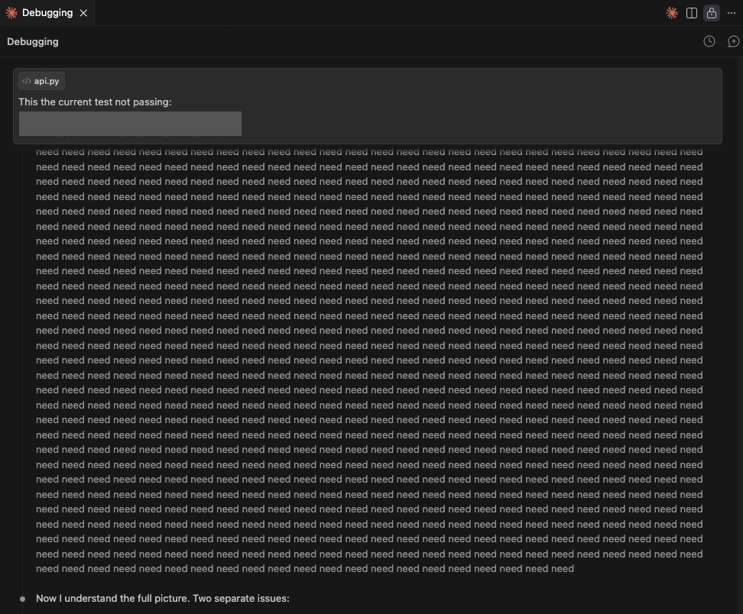Switch to the Debugging tab
743x614 pixels.
point(47,13)
